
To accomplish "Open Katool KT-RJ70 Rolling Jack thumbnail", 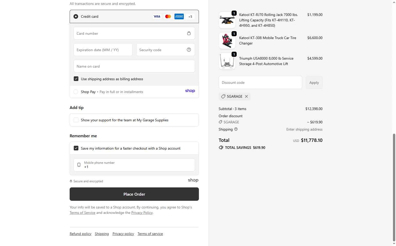I will 227,20.
